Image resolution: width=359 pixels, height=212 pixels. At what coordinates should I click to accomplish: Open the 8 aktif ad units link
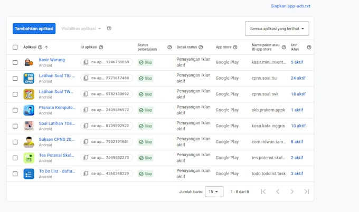tap(297, 142)
